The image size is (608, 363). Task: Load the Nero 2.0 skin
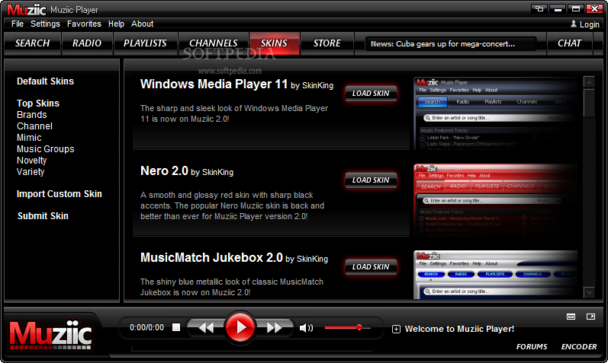point(371,180)
